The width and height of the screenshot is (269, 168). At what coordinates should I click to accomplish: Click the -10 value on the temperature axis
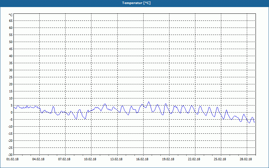(x=10, y=127)
